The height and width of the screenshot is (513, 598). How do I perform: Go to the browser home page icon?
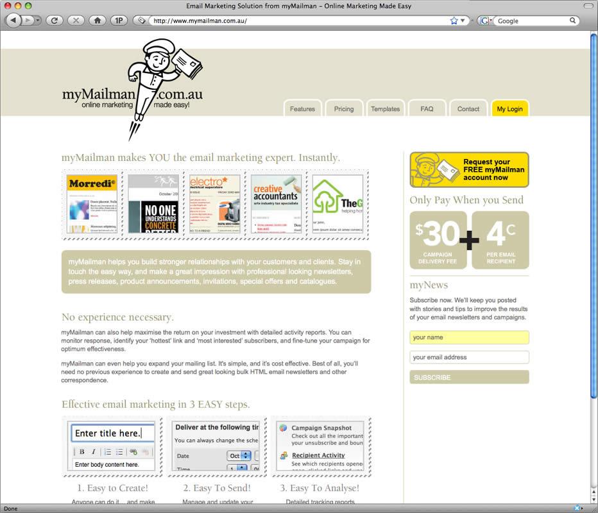(x=98, y=21)
